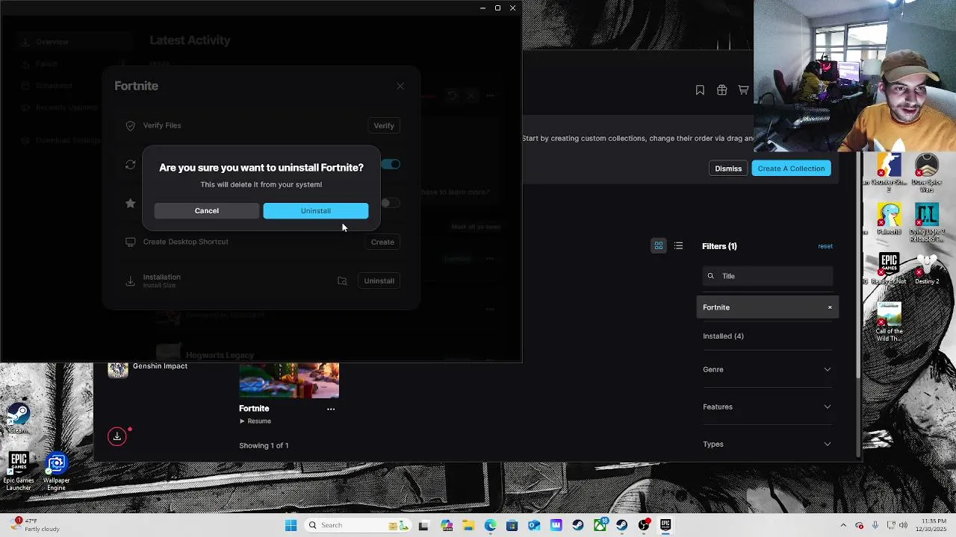Remove the Fortnite filter chip

[830, 307]
